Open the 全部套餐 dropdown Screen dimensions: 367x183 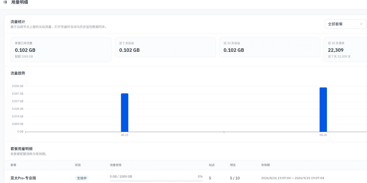click(x=345, y=24)
